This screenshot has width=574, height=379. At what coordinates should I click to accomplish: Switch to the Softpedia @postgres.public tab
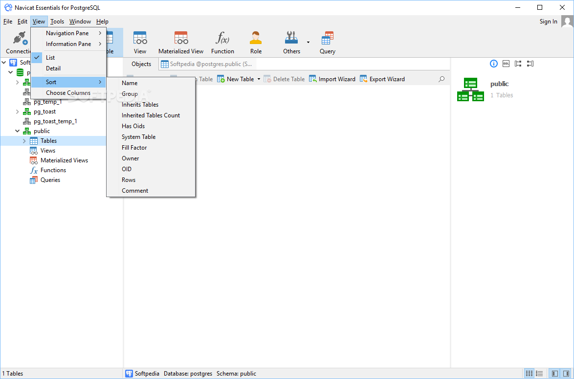pyautogui.click(x=207, y=64)
